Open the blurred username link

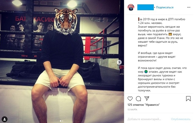click(145, 7)
